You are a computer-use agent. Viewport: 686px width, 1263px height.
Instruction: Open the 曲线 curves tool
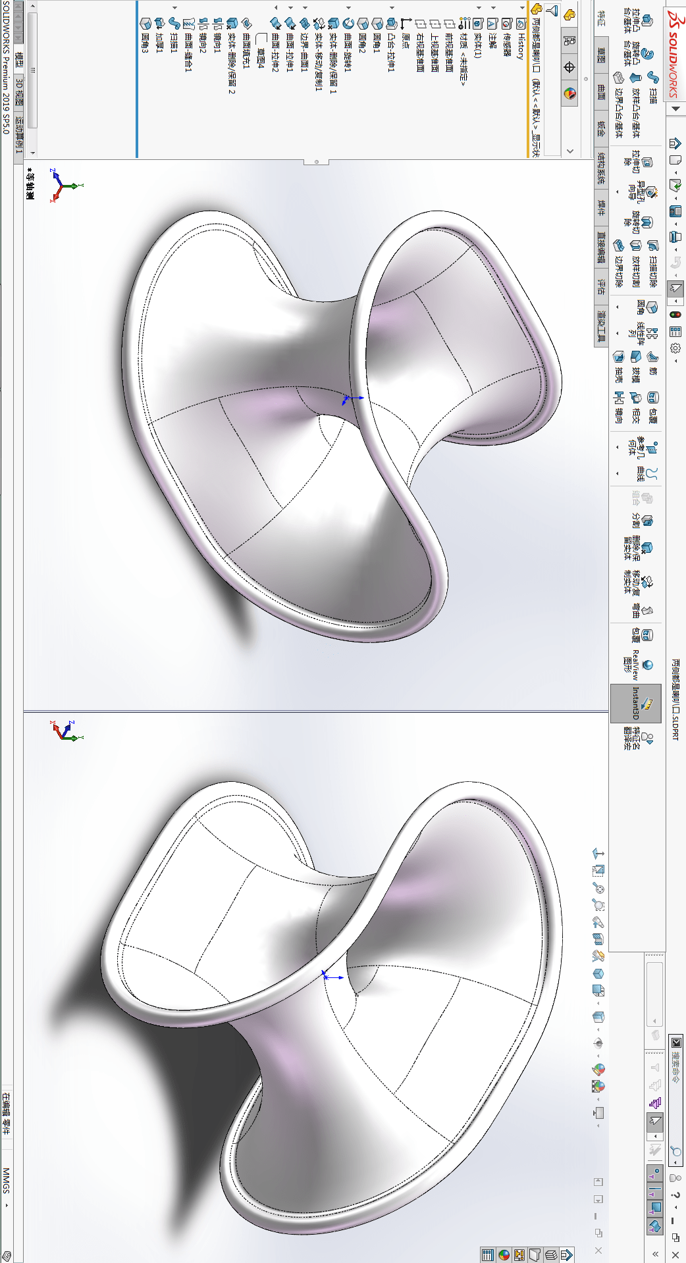[646, 474]
